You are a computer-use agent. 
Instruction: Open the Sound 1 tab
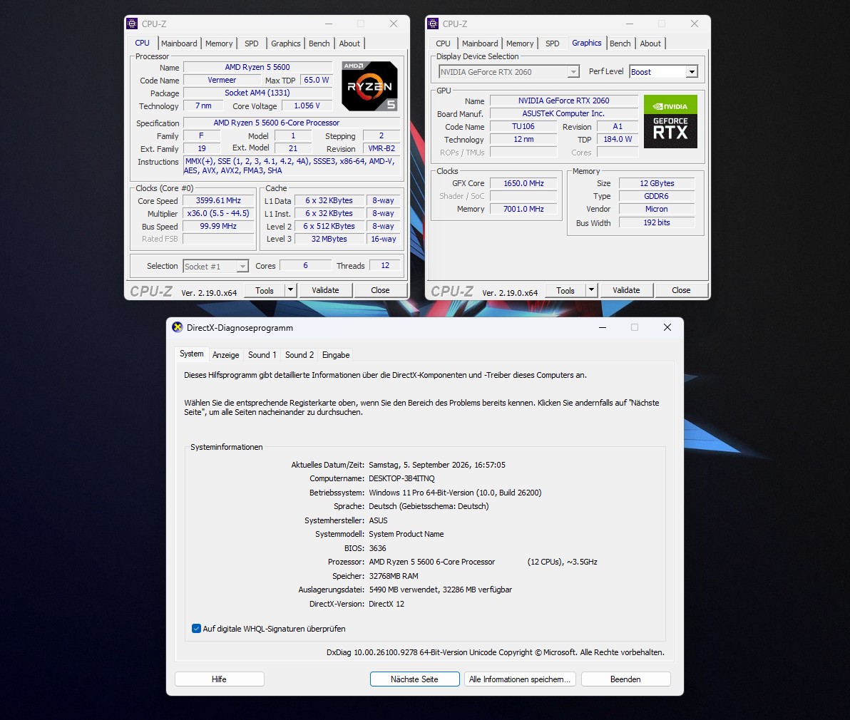[262, 355]
